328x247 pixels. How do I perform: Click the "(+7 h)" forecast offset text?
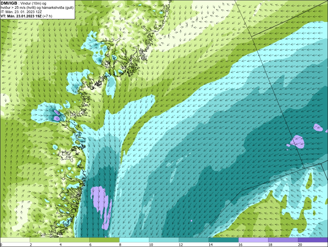(x=47, y=16)
